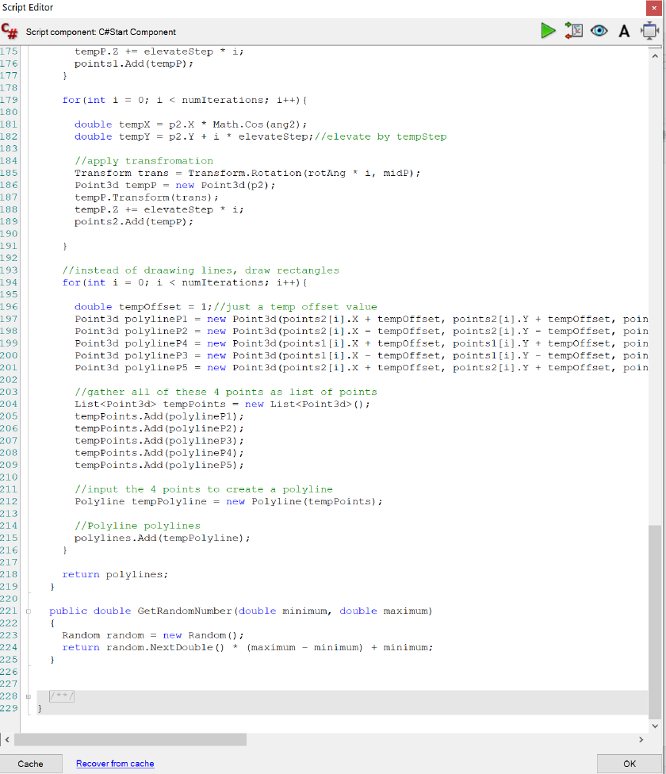This screenshot has width=666, height=774.
Task: Click the vertical scrollbar down arrow
Action: click(x=654, y=725)
